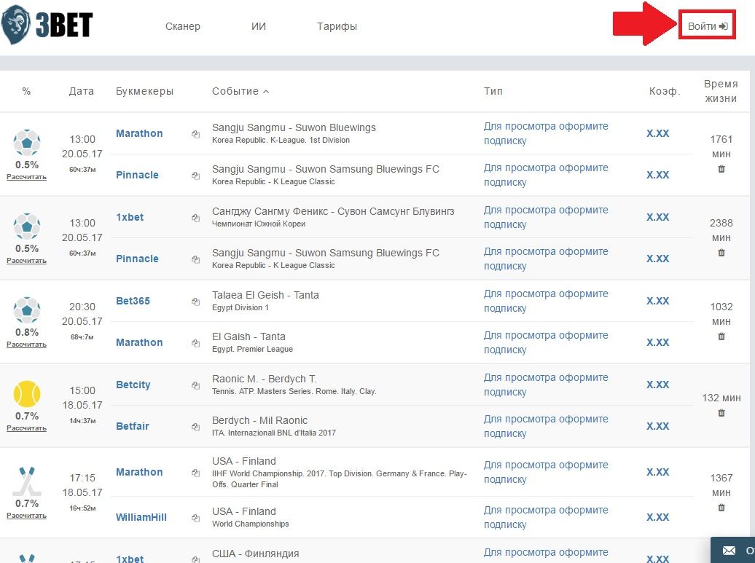Click the copy icon beside Bet365
The height and width of the screenshot is (563, 755).
click(x=195, y=302)
